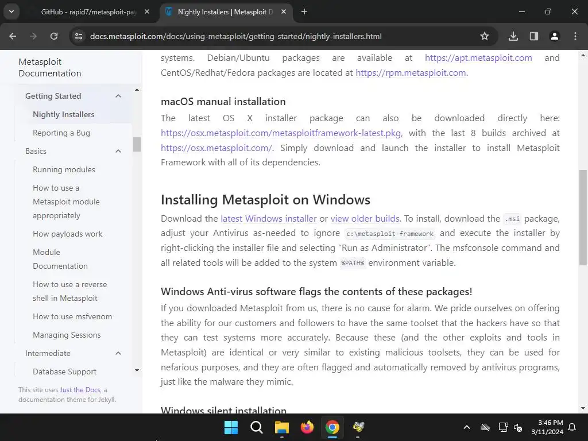Open Reporting a Bug page
Image resolution: width=588 pixels, height=441 pixels.
click(61, 133)
